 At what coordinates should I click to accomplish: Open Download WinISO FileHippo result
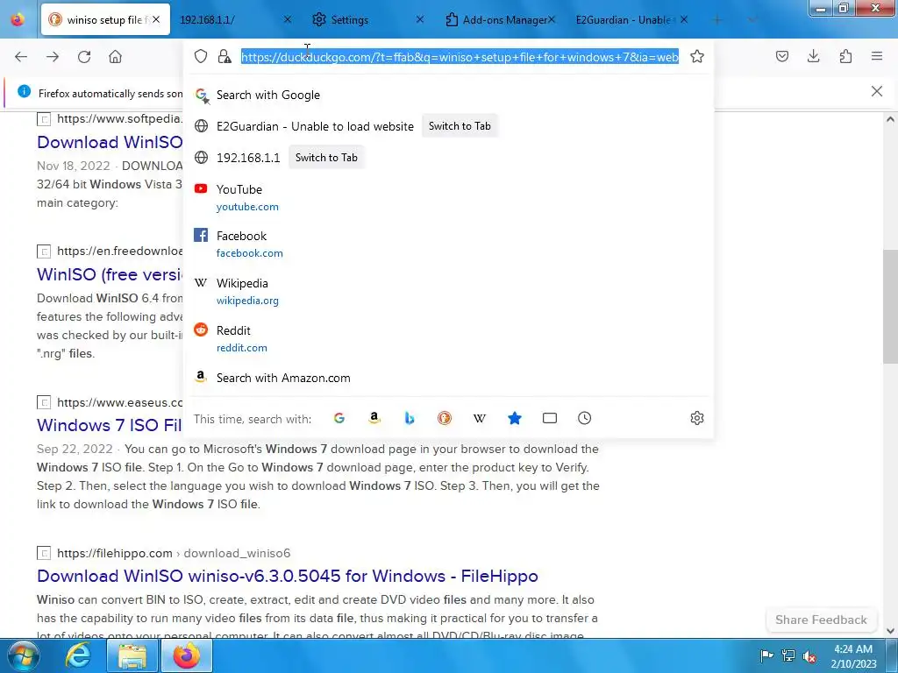(x=288, y=576)
